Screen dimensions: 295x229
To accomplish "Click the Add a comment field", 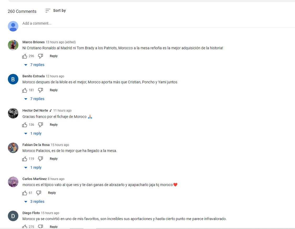I will [159, 24].
